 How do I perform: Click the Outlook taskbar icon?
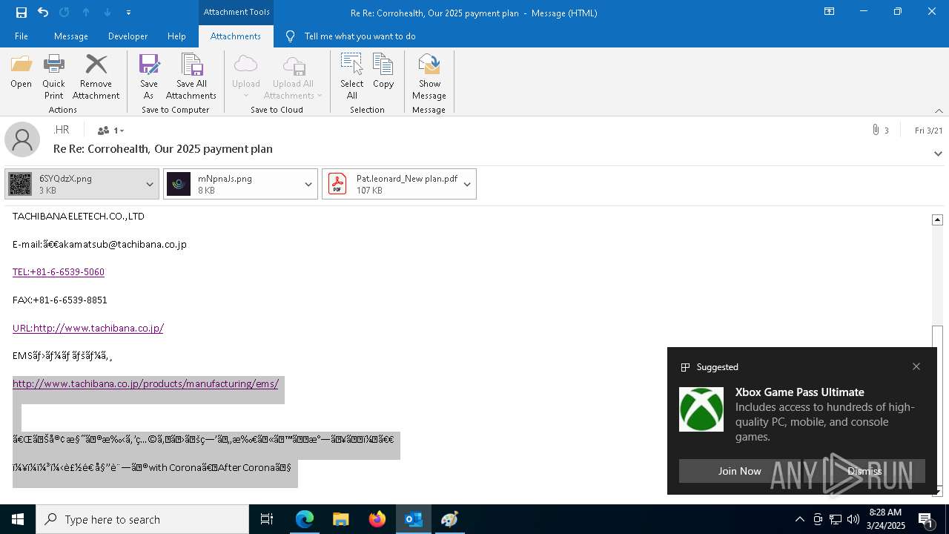pos(414,519)
